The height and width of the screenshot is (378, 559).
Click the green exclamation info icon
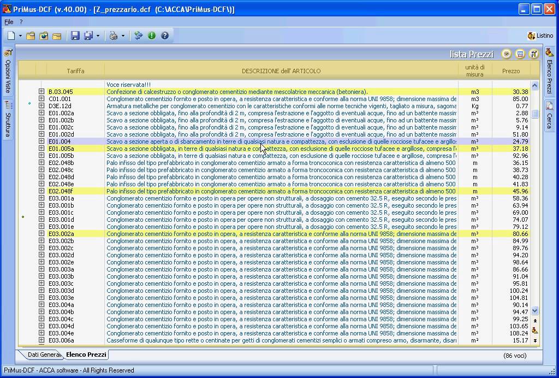coord(152,36)
